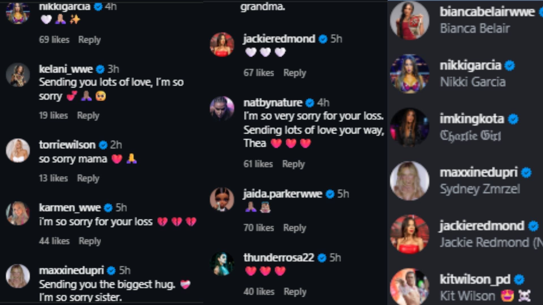View the 69 likes on nikkigarcia's comment

[54, 40]
